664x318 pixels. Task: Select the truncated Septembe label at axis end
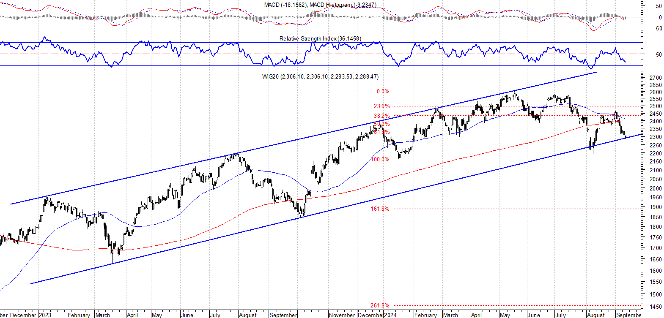(x=629, y=315)
